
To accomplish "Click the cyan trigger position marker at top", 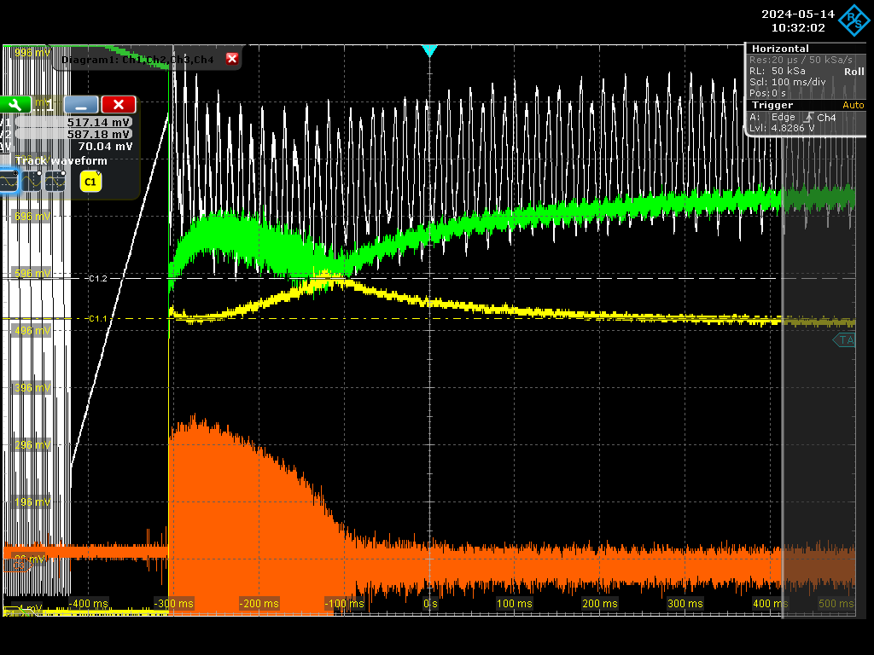I will (430, 50).
